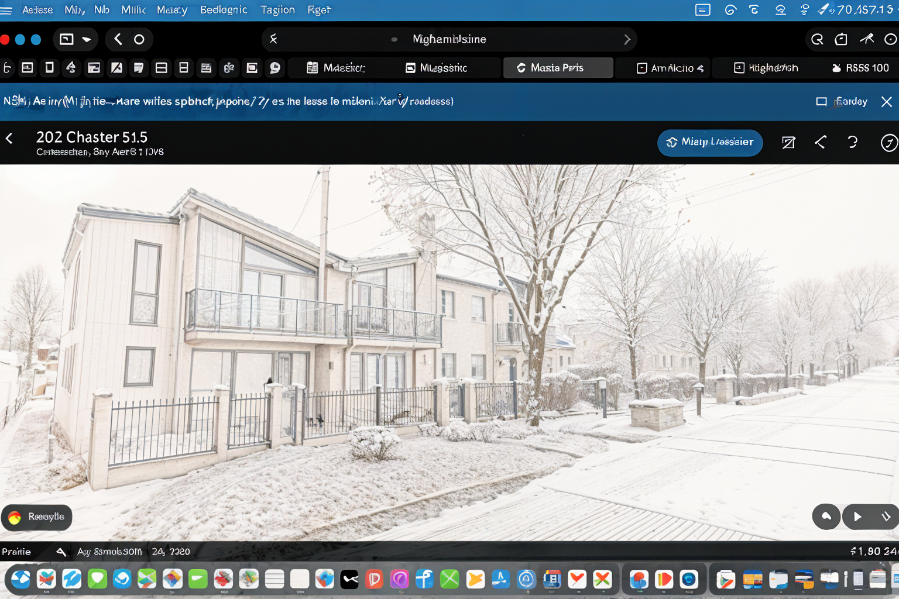This screenshot has width=899, height=599.
Task: Click the question mark help icon
Action: [x=853, y=142]
